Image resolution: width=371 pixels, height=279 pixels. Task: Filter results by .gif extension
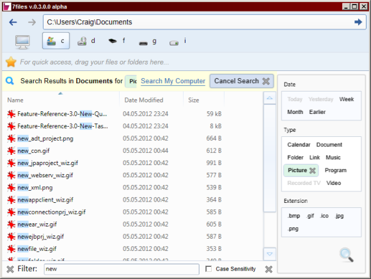coord(310,216)
